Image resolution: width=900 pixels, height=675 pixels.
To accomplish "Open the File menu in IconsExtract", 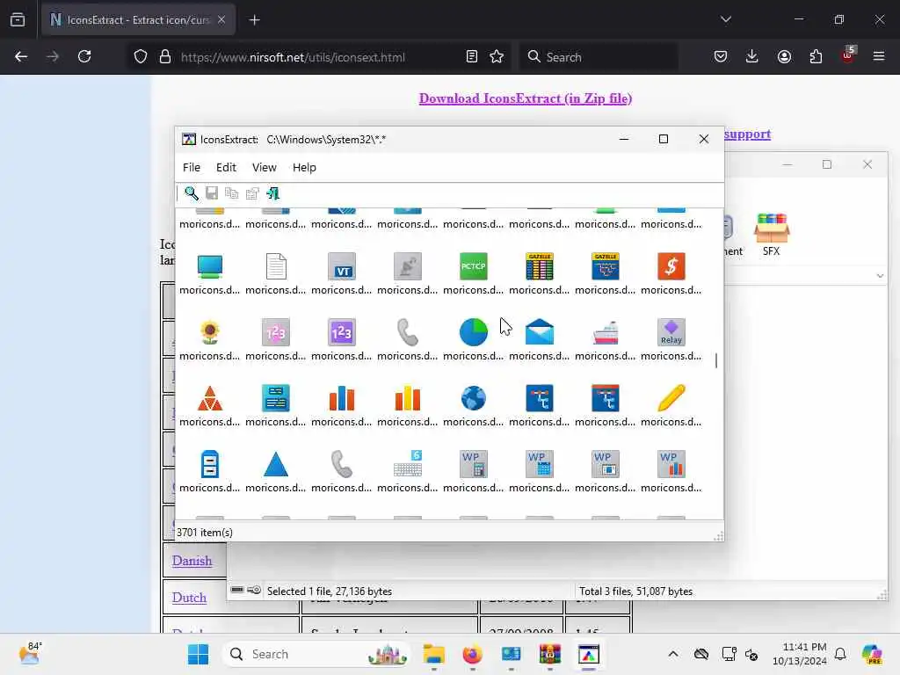I will [192, 168].
